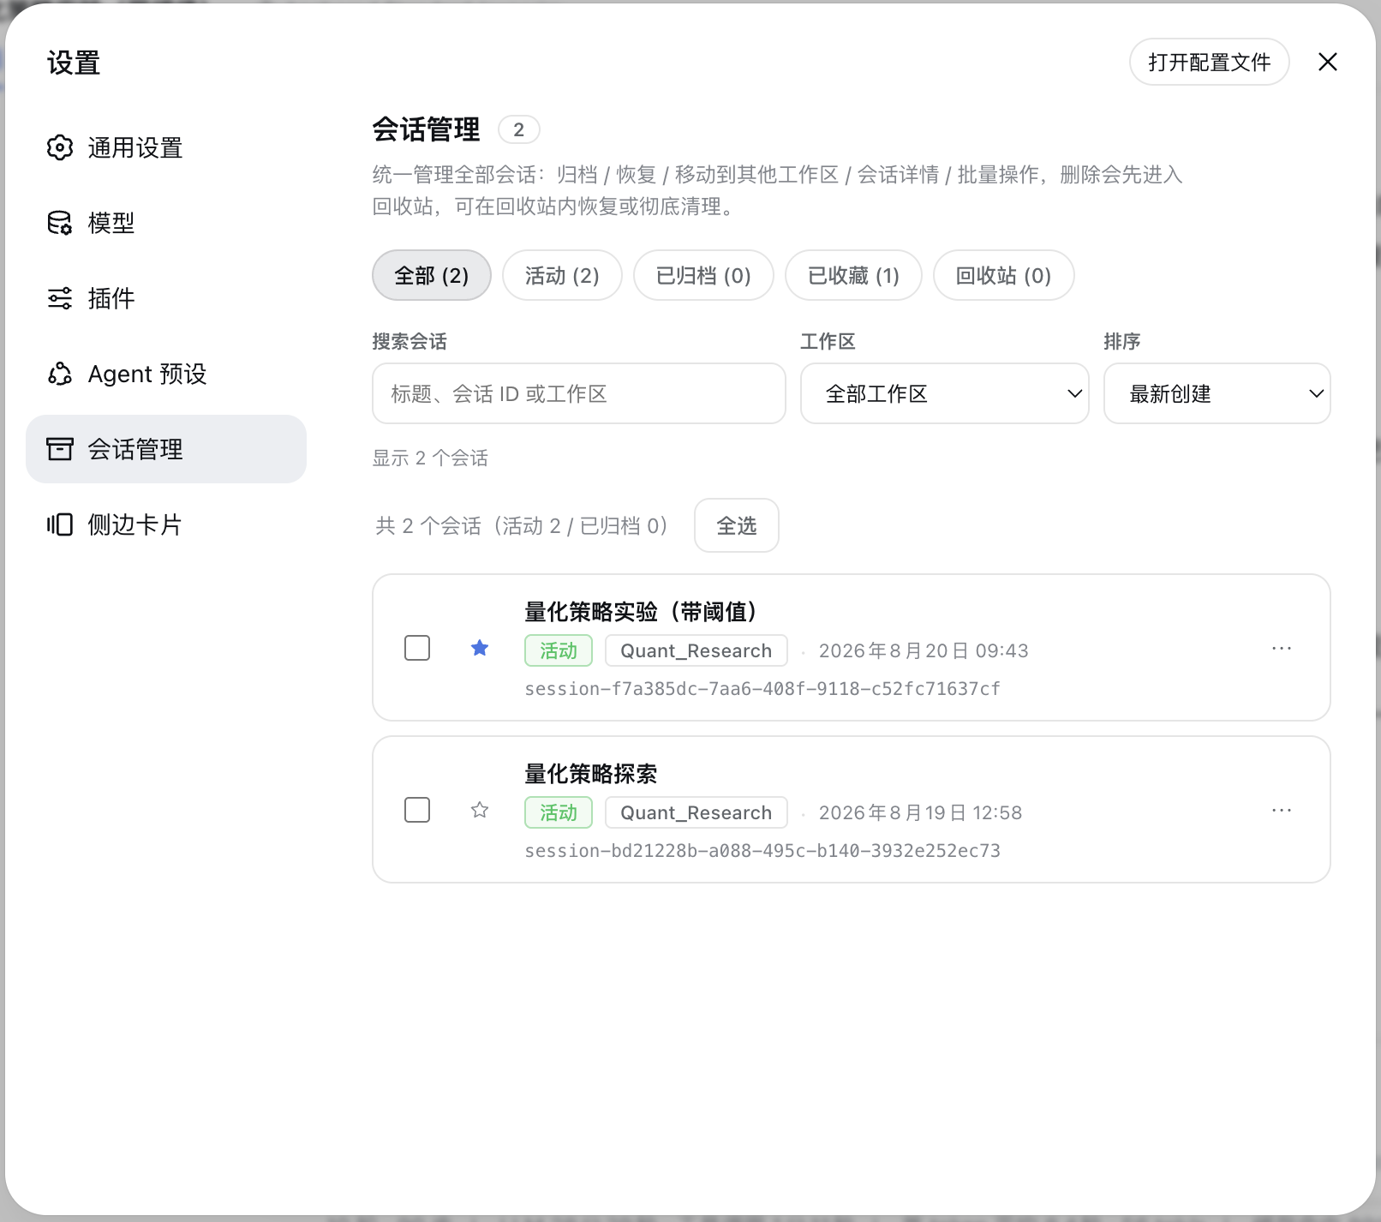1381x1222 pixels.
Task: Click the date 2026年8月20日 09:43
Action: (924, 650)
